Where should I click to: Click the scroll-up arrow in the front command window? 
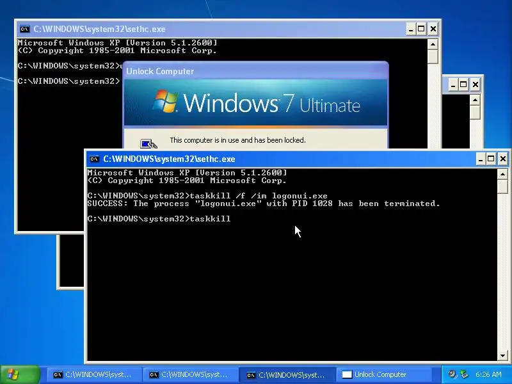tap(502, 174)
